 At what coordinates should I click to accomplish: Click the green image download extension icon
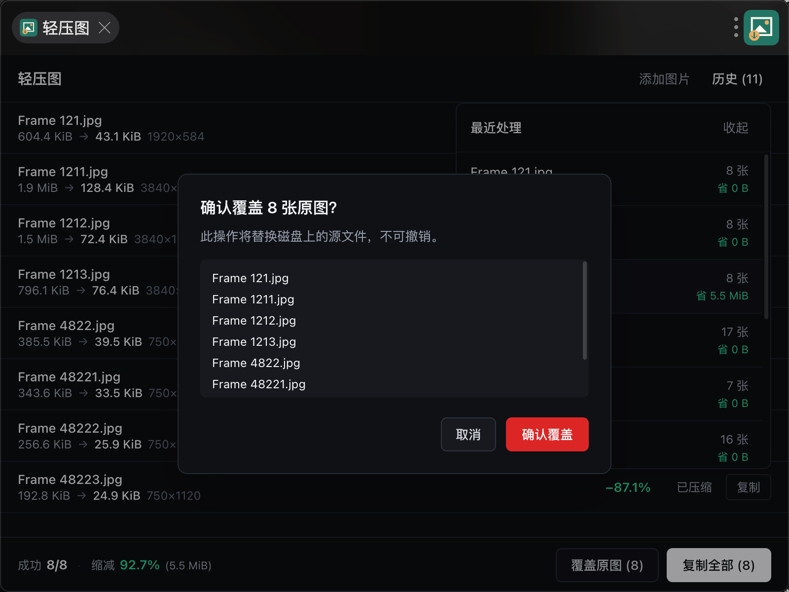pos(761,28)
